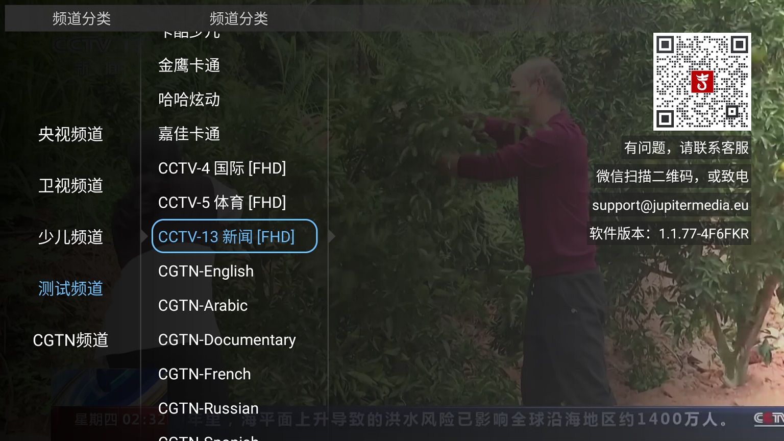Click the support@jupitermedia.eu email address

point(670,205)
